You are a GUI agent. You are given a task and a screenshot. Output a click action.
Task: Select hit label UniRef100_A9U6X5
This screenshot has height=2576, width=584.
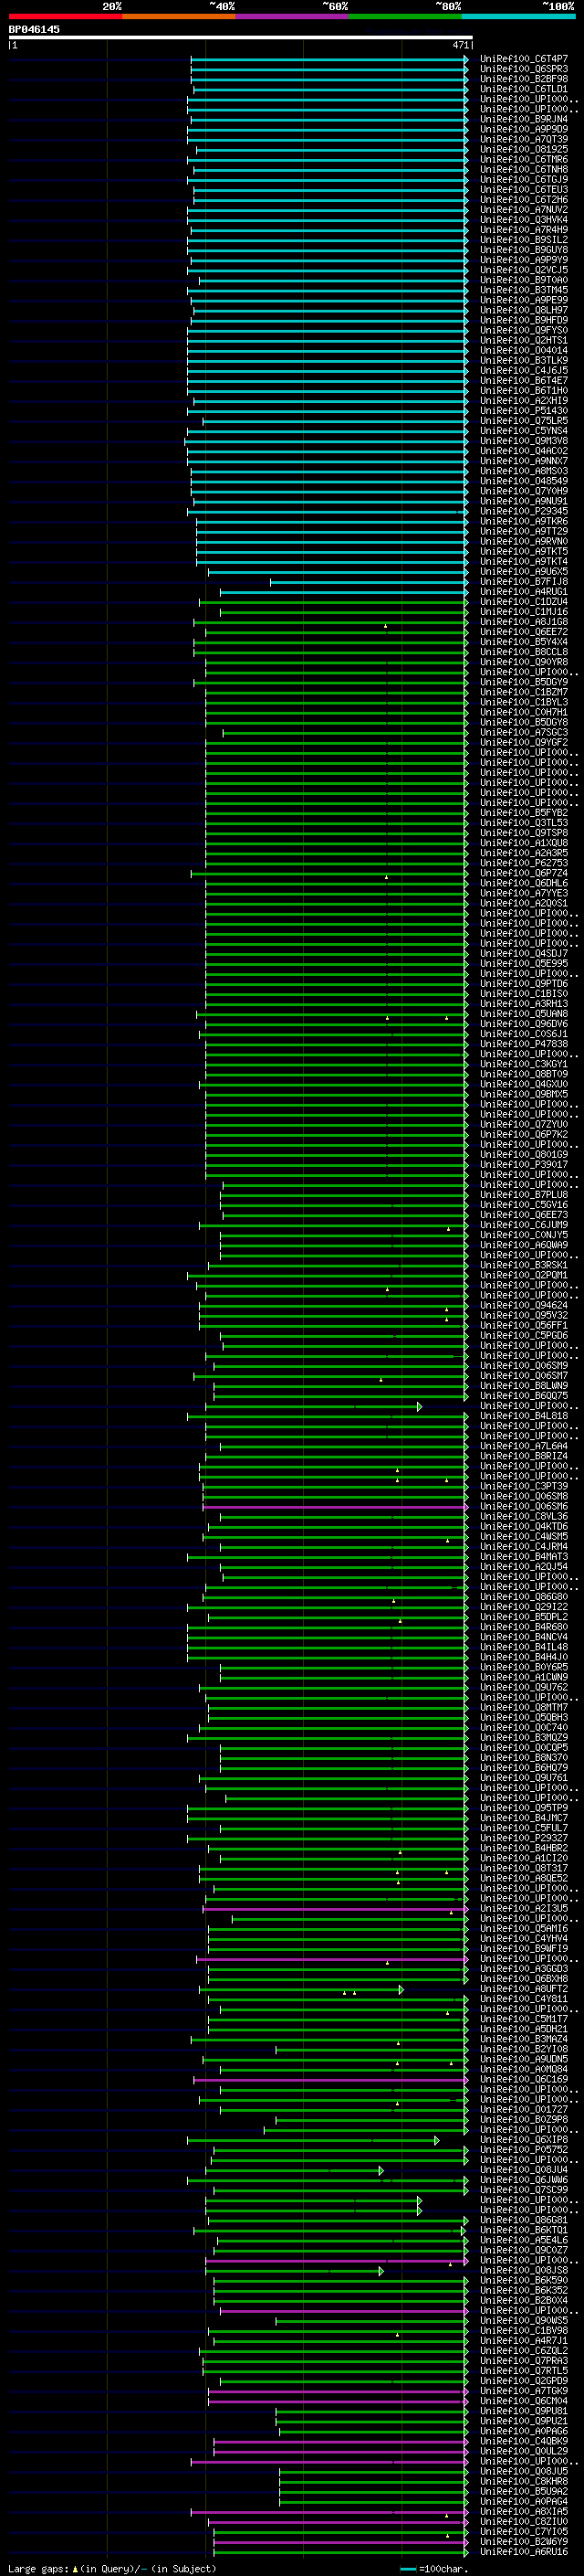click(524, 571)
